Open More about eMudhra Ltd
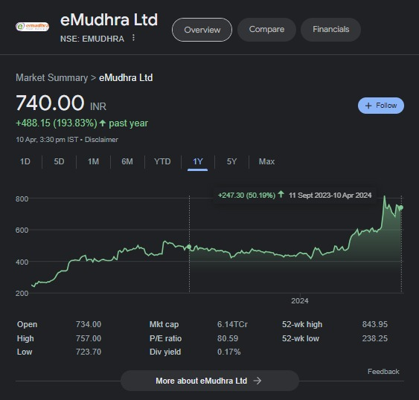 click(210, 381)
